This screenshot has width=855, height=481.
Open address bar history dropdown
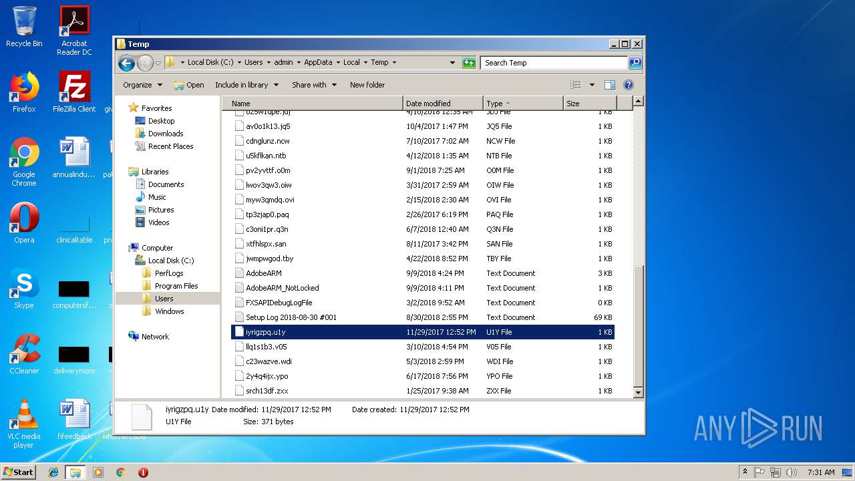(x=452, y=63)
